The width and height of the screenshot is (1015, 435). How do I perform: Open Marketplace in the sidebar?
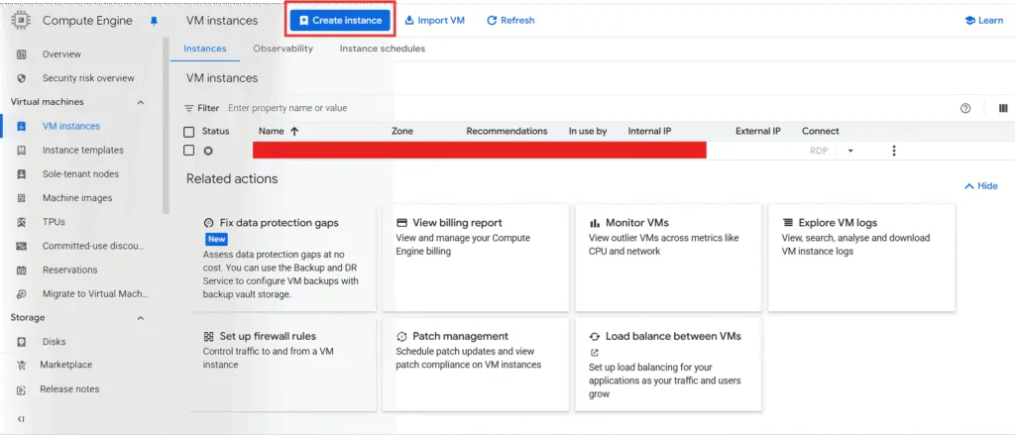pos(66,365)
